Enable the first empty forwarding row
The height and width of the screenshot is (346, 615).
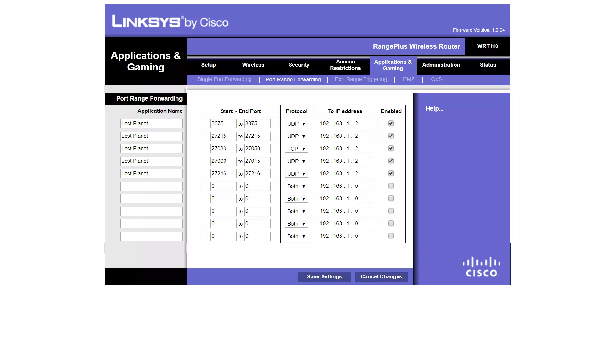pos(391,186)
